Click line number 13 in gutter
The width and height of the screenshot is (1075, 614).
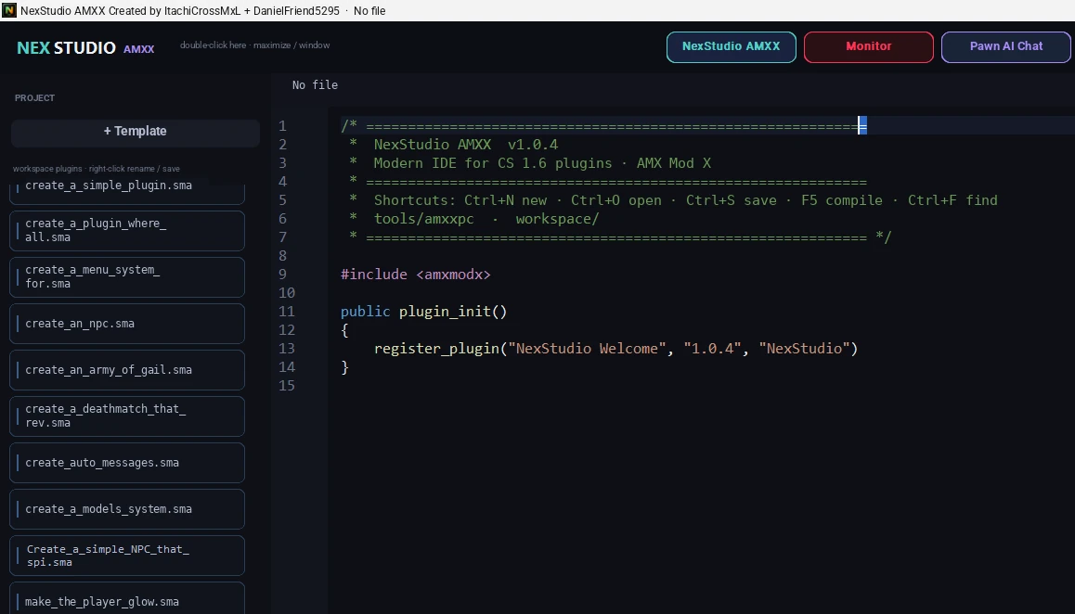(x=287, y=348)
